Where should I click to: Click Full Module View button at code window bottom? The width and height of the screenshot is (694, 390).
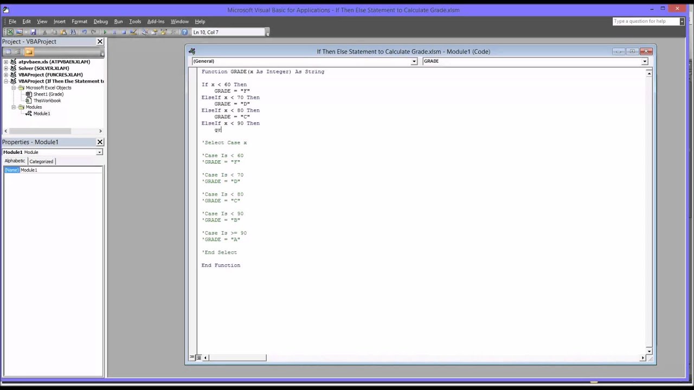coord(198,357)
